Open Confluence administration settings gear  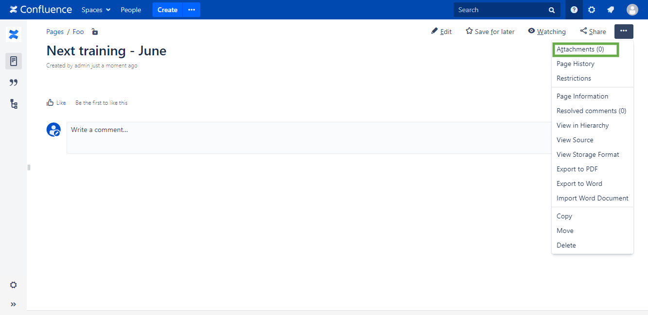click(592, 10)
